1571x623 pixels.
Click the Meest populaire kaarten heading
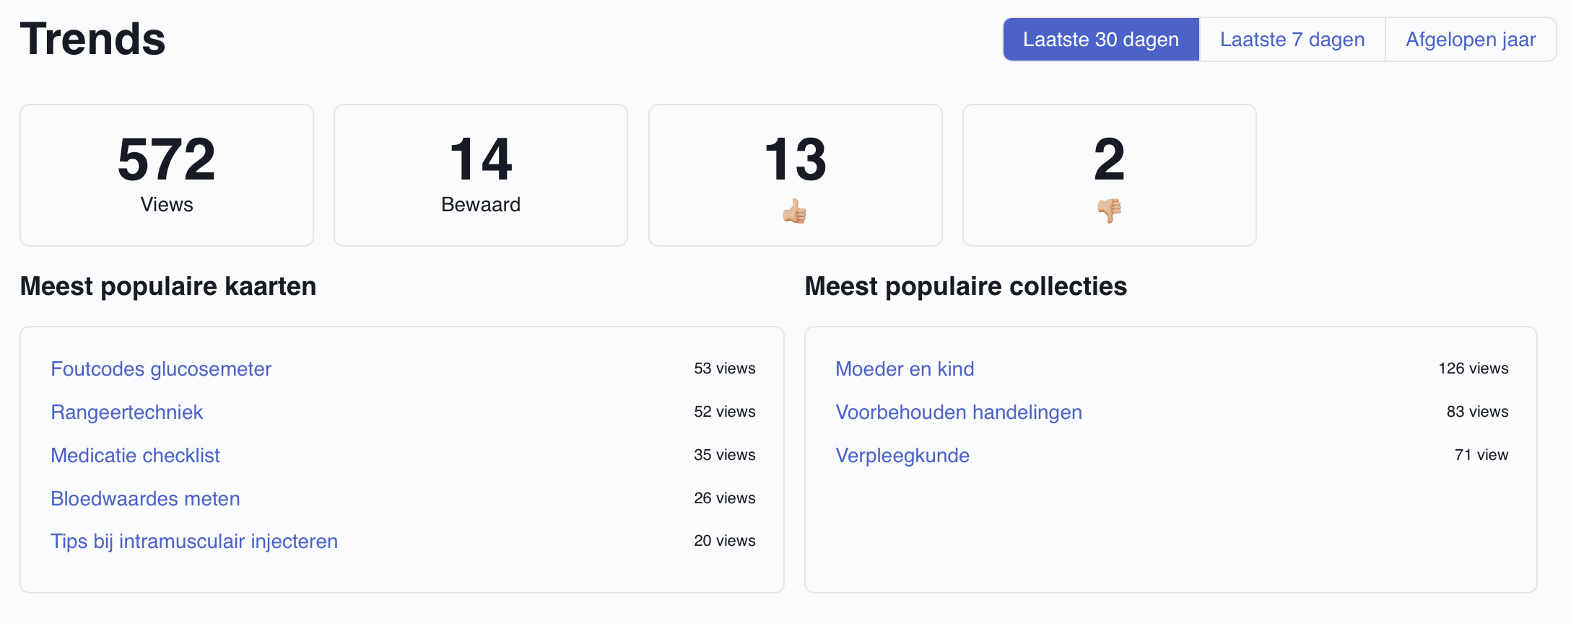(x=168, y=286)
